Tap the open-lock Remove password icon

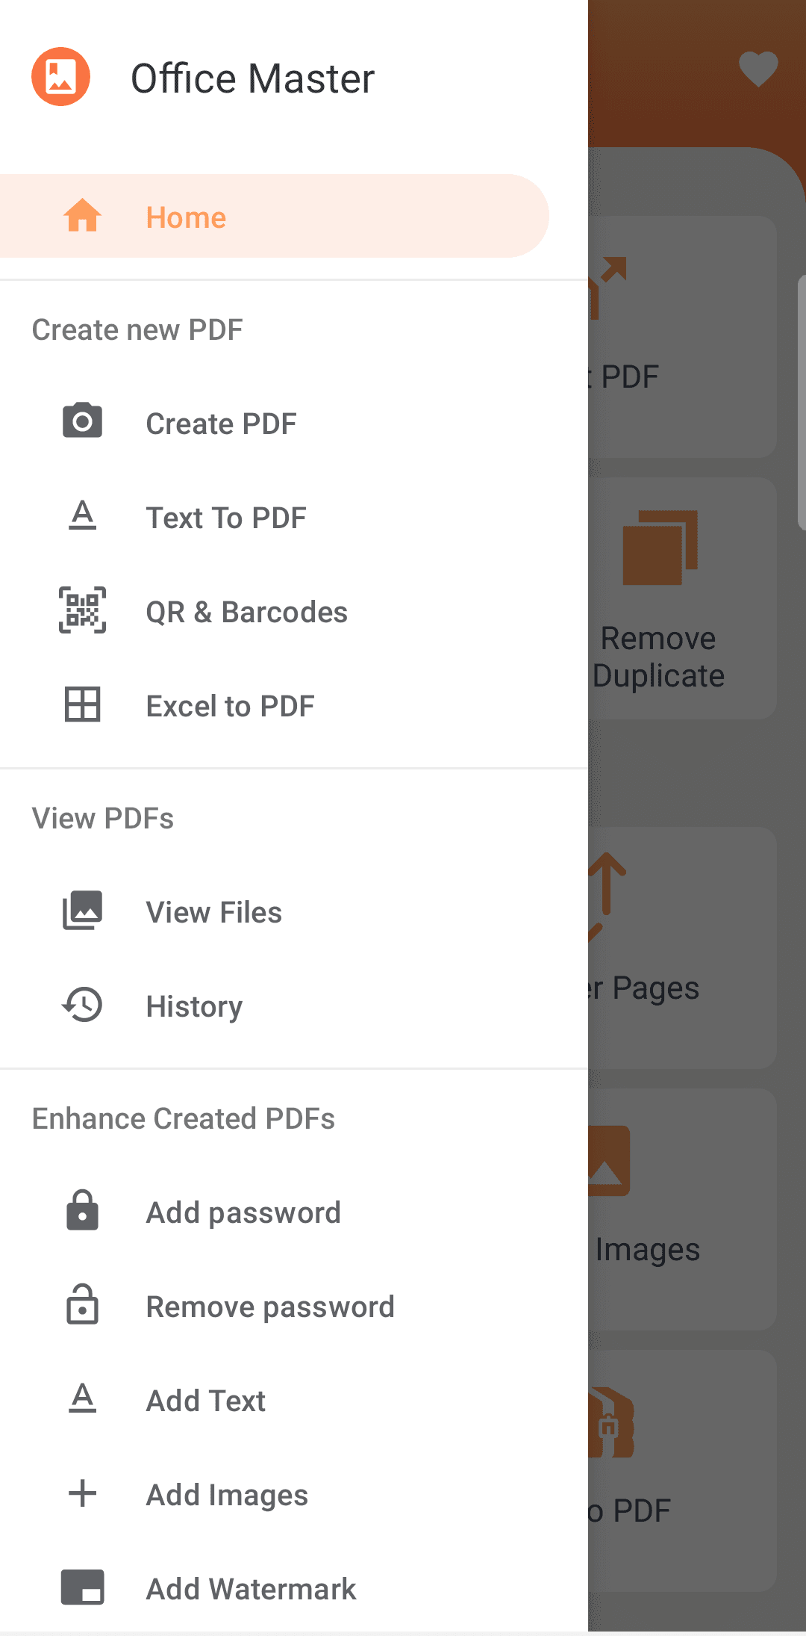coord(82,1305)
